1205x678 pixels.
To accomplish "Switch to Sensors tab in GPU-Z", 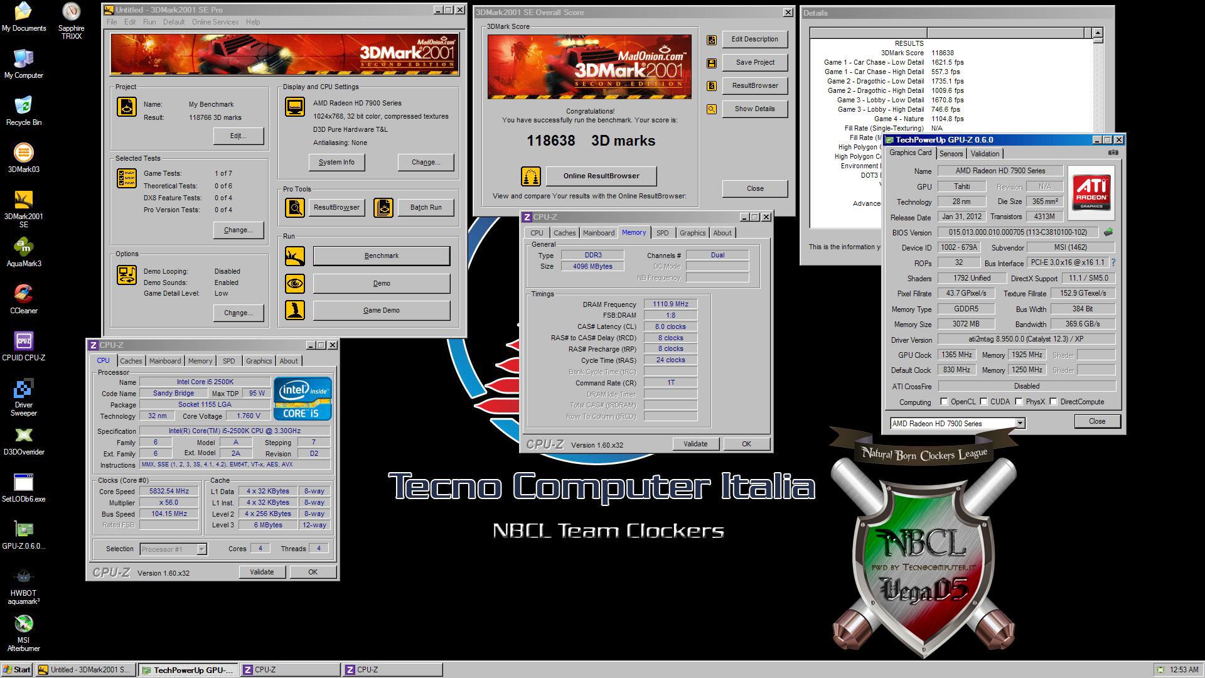I will pos(951,154).
